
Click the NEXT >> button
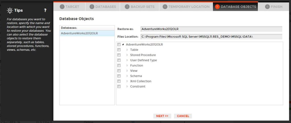click(x=162, y=116)
